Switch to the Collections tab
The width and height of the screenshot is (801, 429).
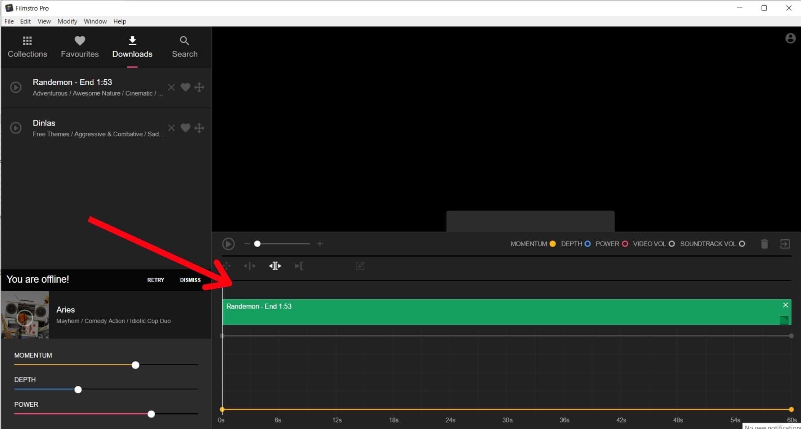(x=27, y=47)
